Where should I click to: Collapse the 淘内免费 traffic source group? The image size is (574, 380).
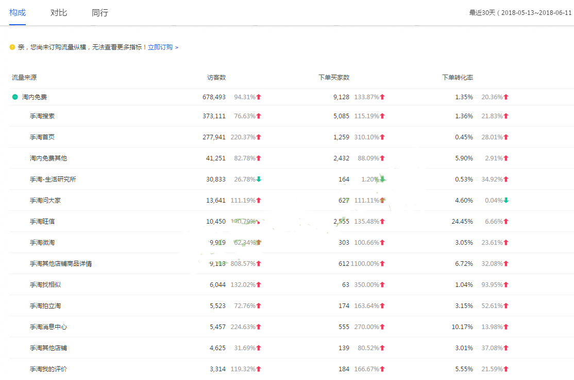coord(15,97)
